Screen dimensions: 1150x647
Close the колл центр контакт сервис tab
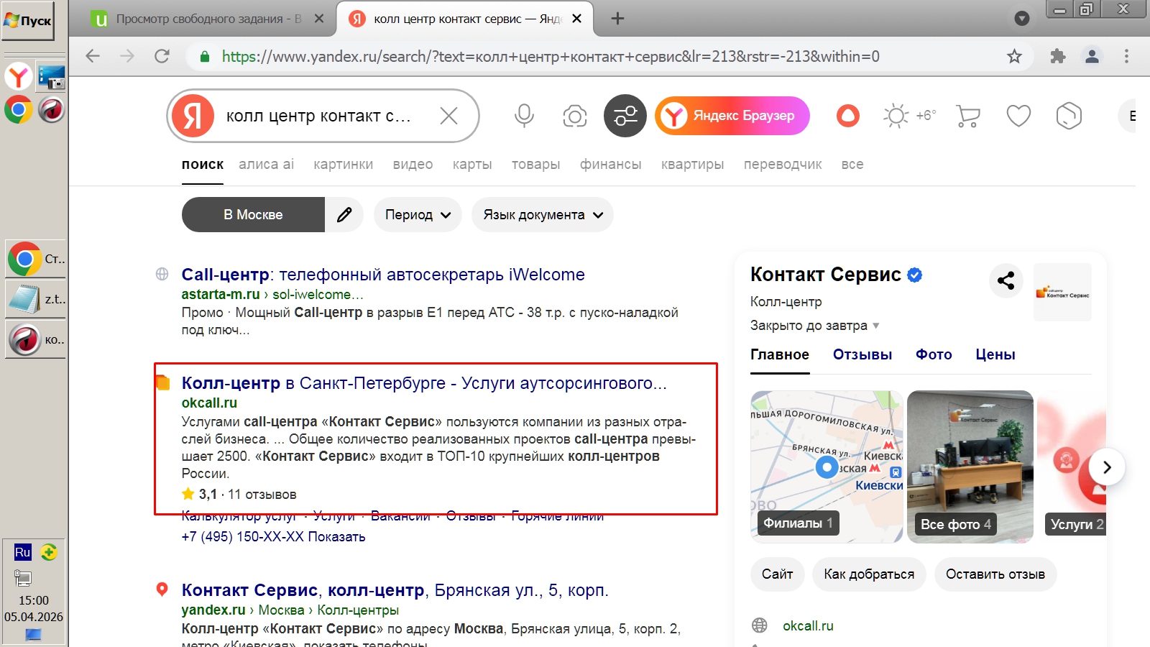point(576,19)
